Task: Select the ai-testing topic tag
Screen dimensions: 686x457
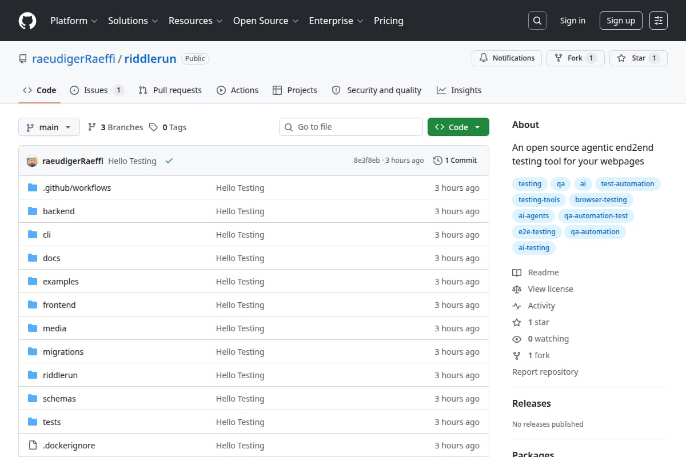Action: pos(534,248)
